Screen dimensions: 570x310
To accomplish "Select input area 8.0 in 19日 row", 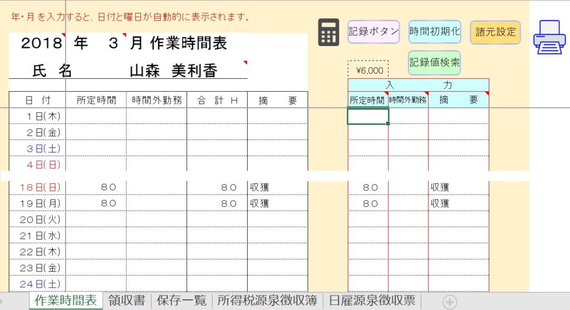I will click(x=368, y=203).
